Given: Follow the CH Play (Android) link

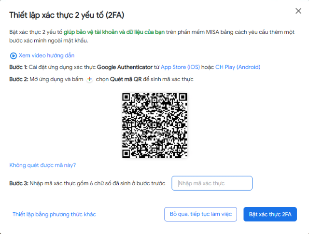Looking at the screenshot, I should (238, 67).
